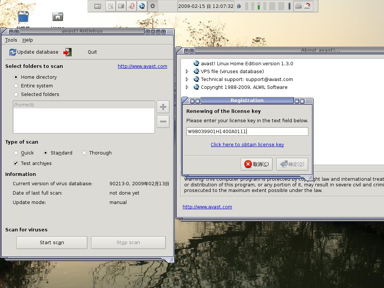Click the 'manual' update mode value
The height and width of the screenshot is (288, 384).
[x=118, y=202]
